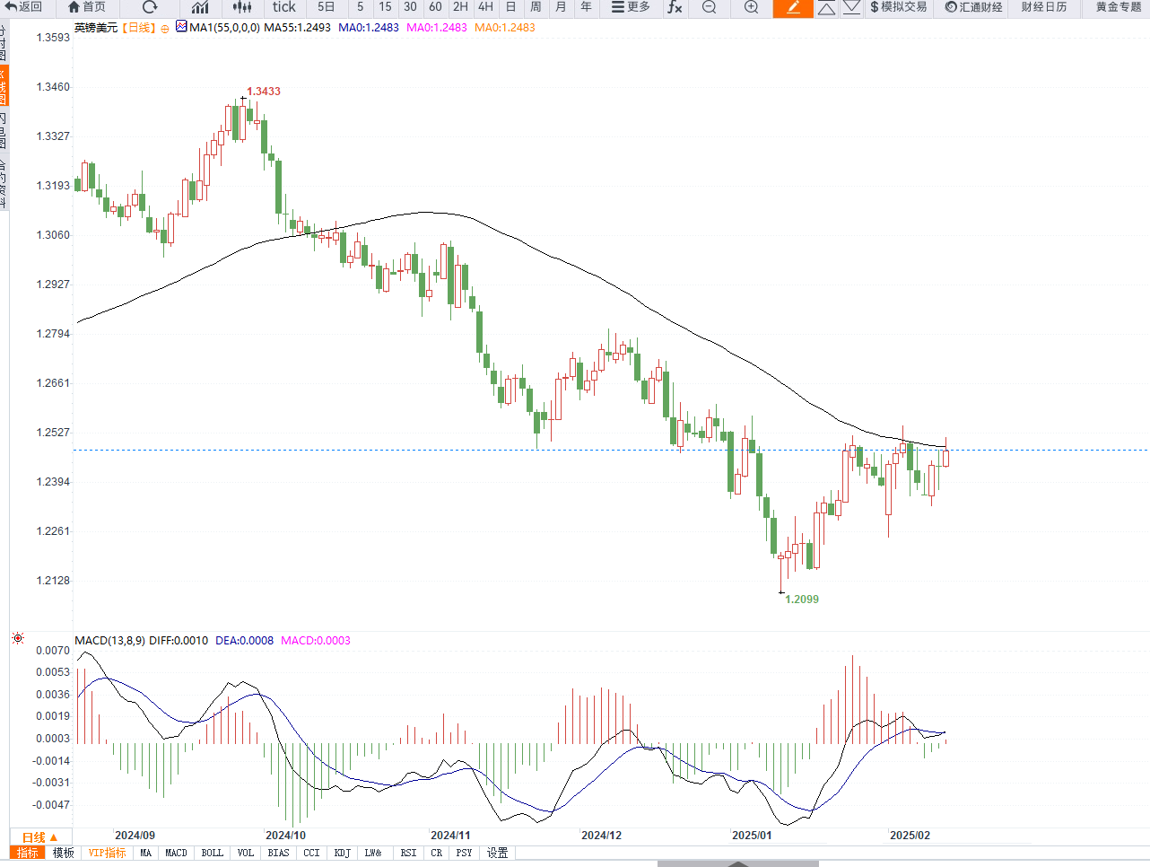Apply the BOLL indicator
The image size is (1150, 867).
click(x=212, y=853)
